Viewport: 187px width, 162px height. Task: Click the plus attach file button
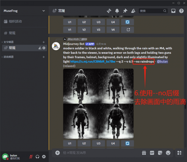(57, 153)
